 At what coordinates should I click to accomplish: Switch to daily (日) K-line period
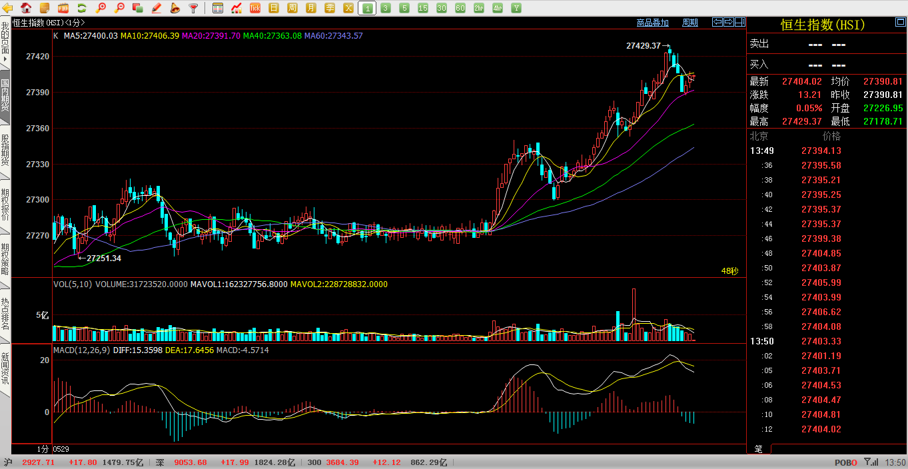click(274, 8)
